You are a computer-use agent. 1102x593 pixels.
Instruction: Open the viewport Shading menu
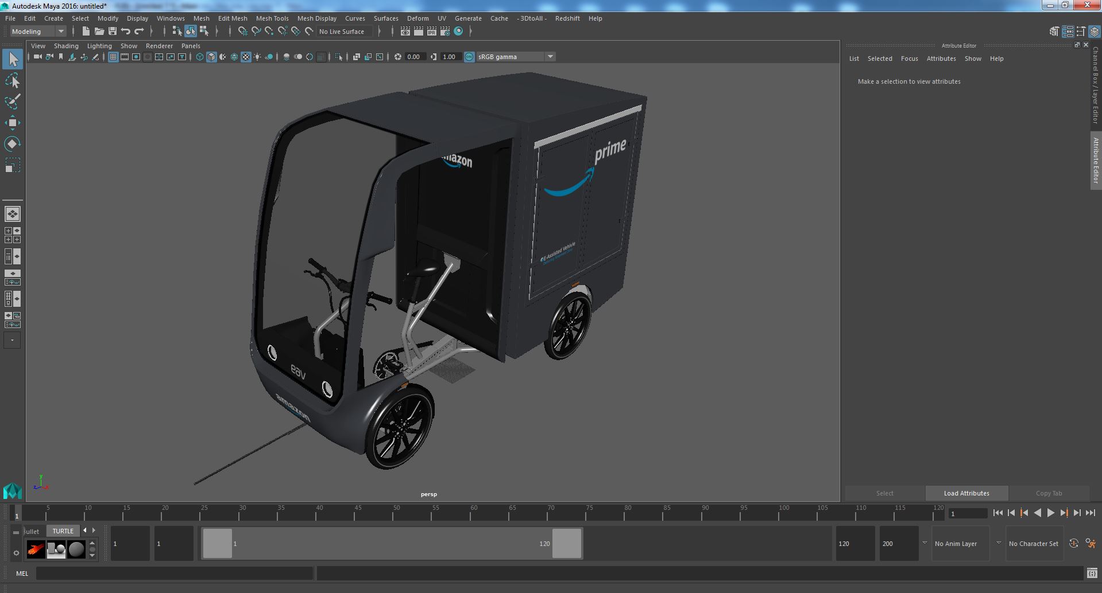pyautogui.click(x=66, y=46)
